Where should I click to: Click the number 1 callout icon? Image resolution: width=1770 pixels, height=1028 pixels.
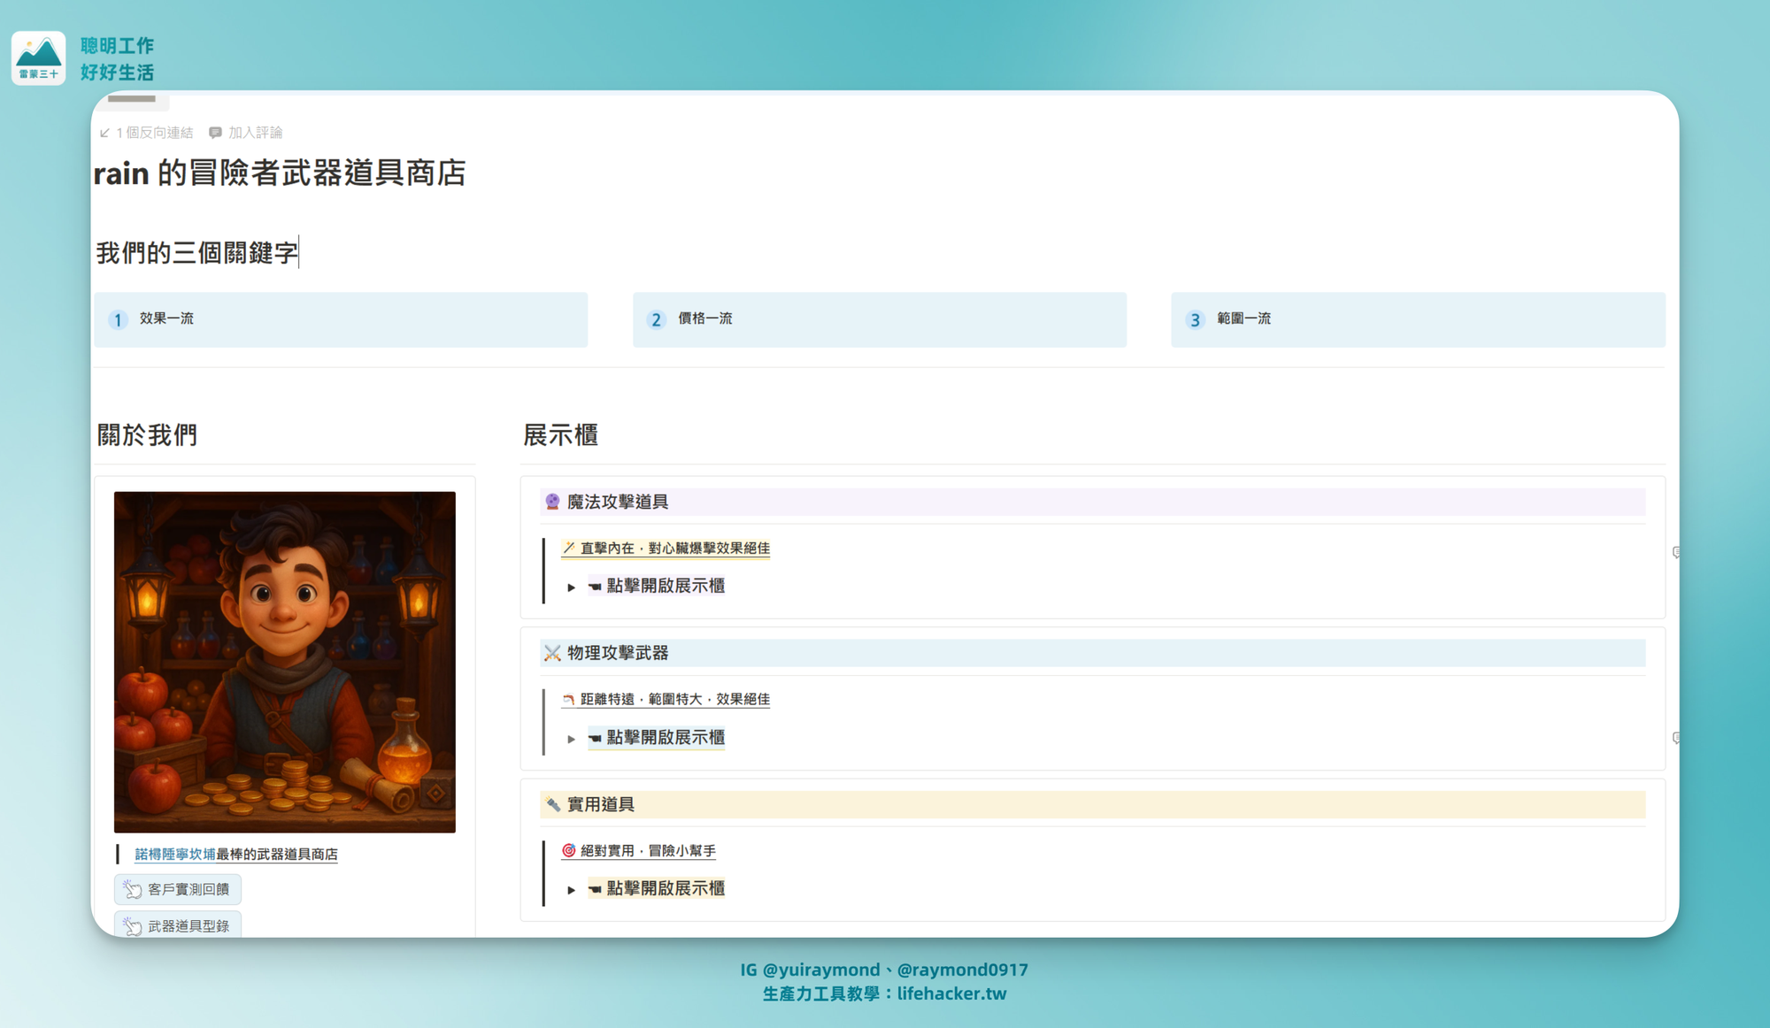[118, 319]
